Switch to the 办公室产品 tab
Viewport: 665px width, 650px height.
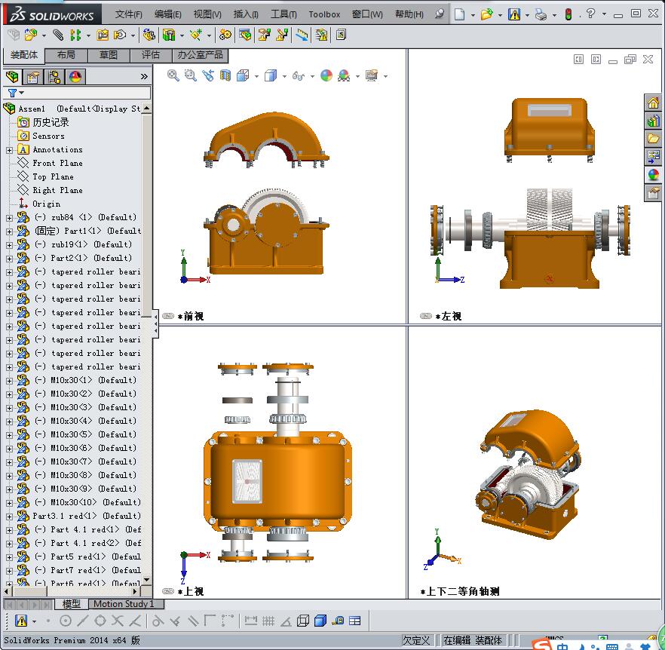(x=201, y=55)
